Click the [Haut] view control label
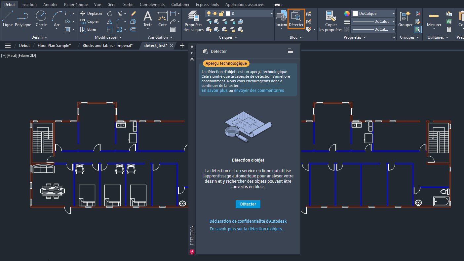The width and height of the screenshot is (464, 261). point(12,56)
